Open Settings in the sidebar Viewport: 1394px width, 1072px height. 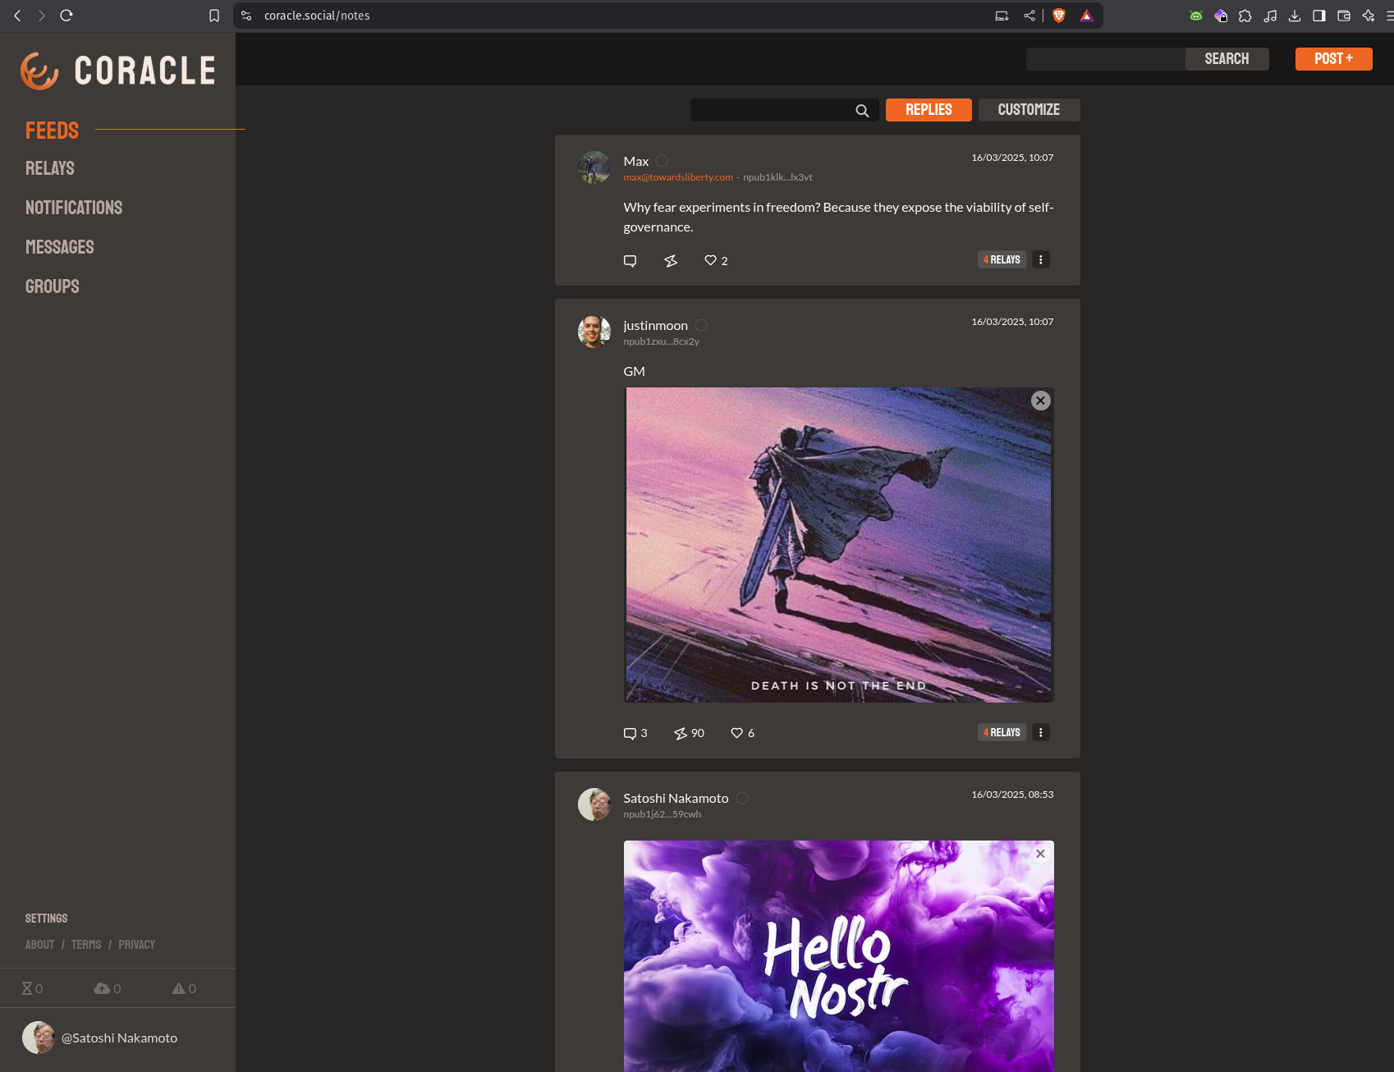click(x=46, y=919)
